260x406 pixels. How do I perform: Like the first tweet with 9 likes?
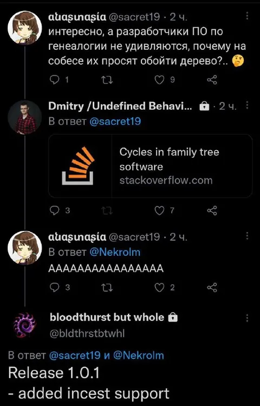coord(159,80)
